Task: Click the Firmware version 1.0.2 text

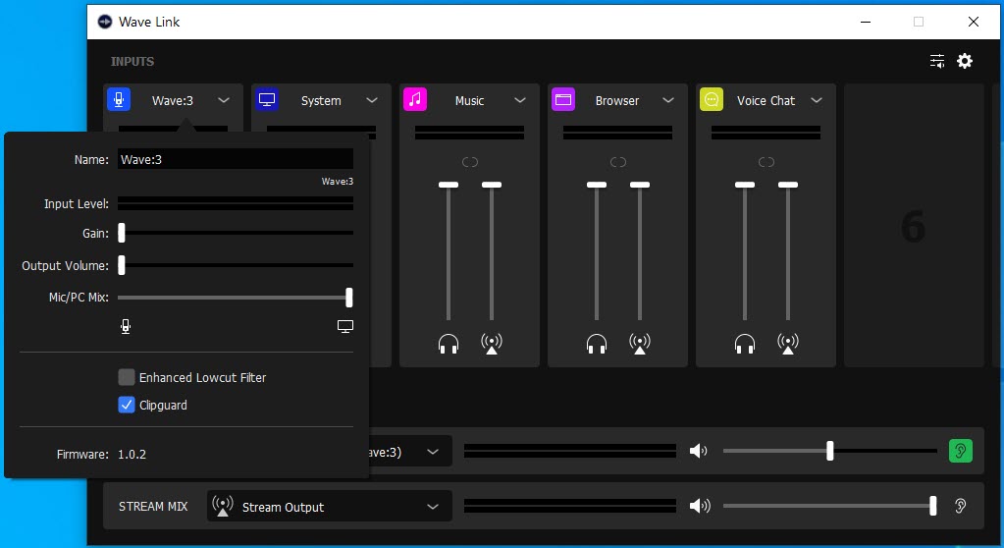Action: 132,454
